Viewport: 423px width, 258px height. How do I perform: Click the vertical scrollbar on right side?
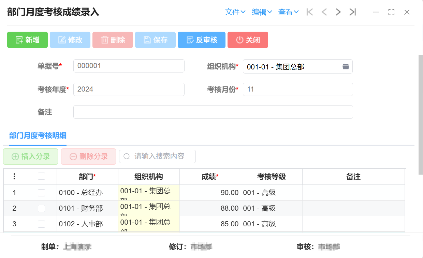(420, 116)
